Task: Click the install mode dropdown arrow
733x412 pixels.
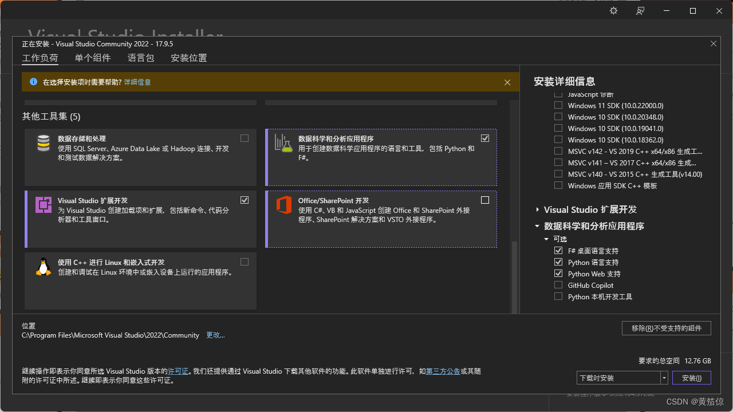Action: 664,378
